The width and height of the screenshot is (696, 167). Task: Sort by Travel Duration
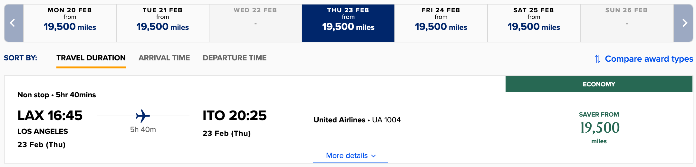91,58
